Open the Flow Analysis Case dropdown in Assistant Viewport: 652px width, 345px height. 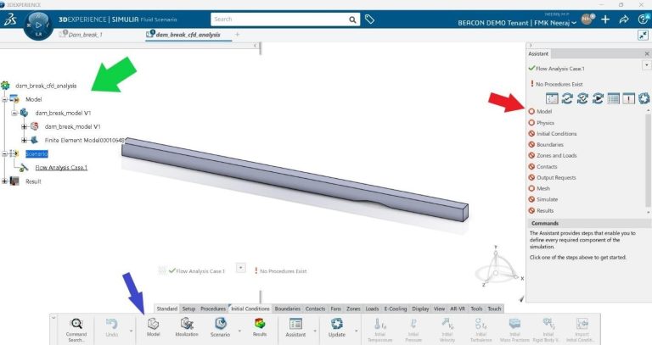pos(646,65)
